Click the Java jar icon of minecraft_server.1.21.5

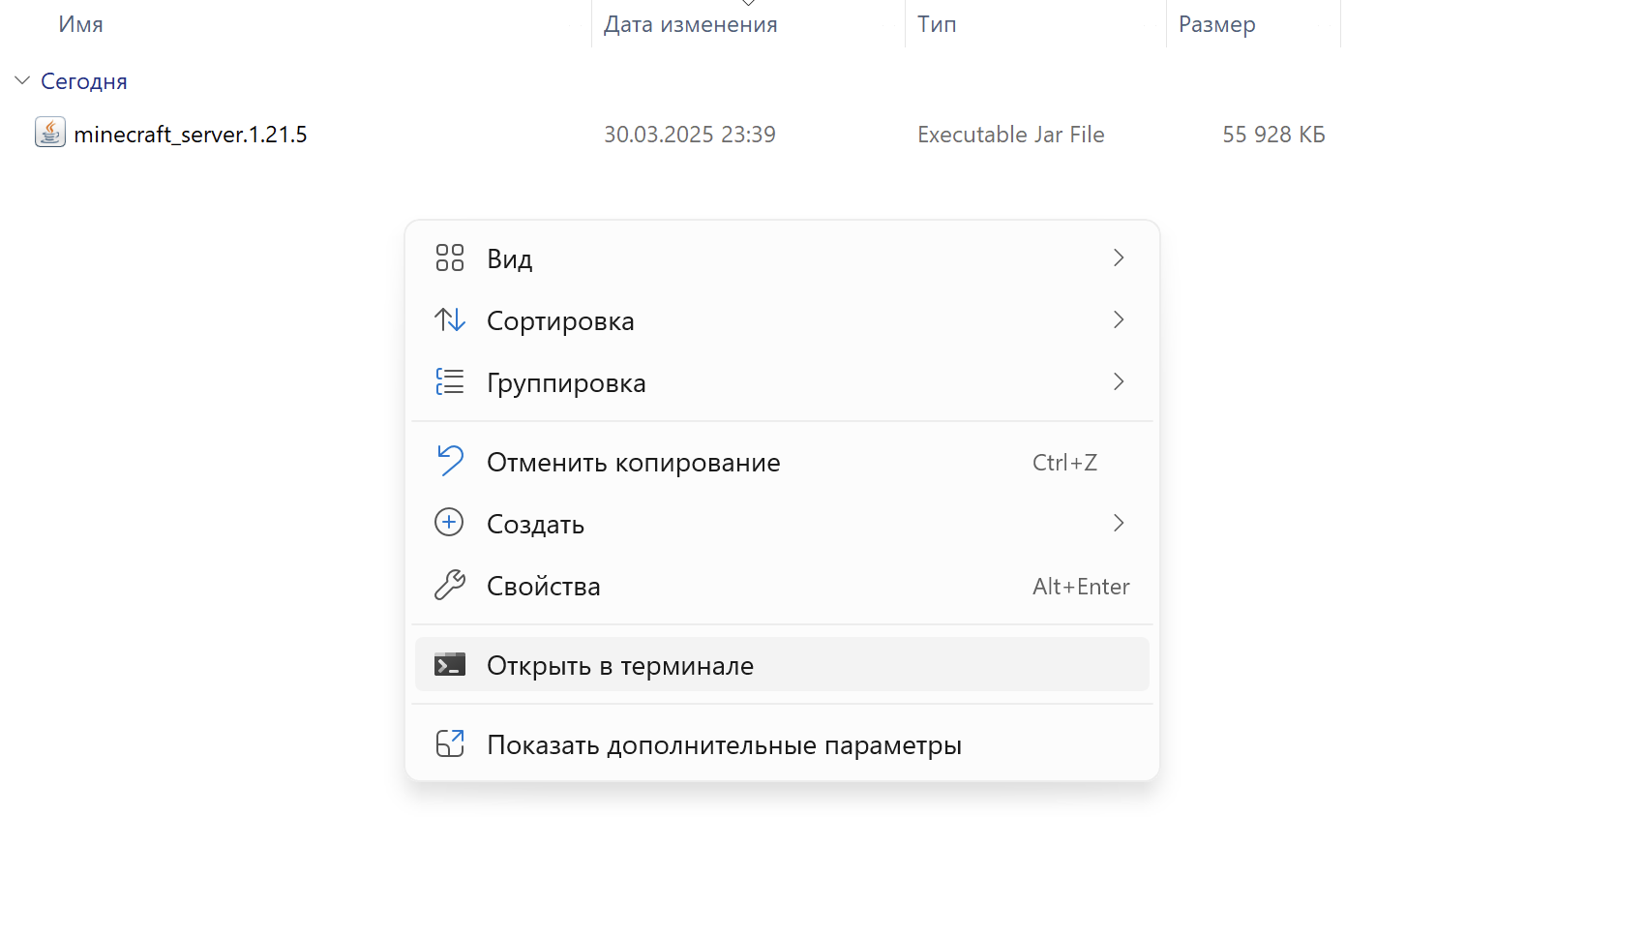coord(50,133)
